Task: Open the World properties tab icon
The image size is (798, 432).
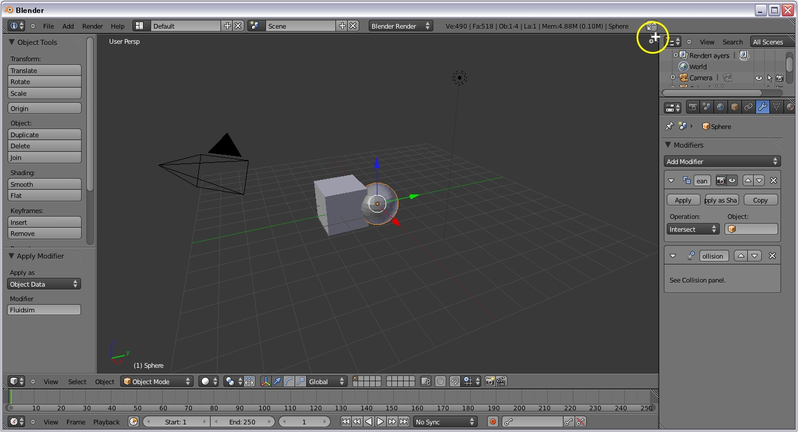Action: (x=720, y=107)
